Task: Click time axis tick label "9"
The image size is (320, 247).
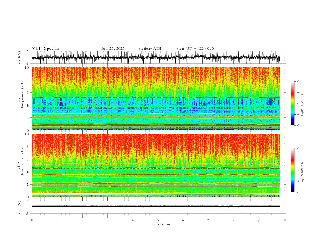Action: (259, 220)
